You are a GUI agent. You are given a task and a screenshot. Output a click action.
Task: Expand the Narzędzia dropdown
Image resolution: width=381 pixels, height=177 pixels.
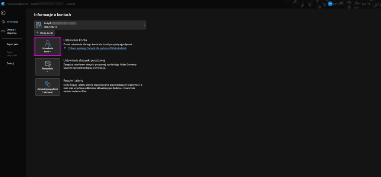[47, 66]
